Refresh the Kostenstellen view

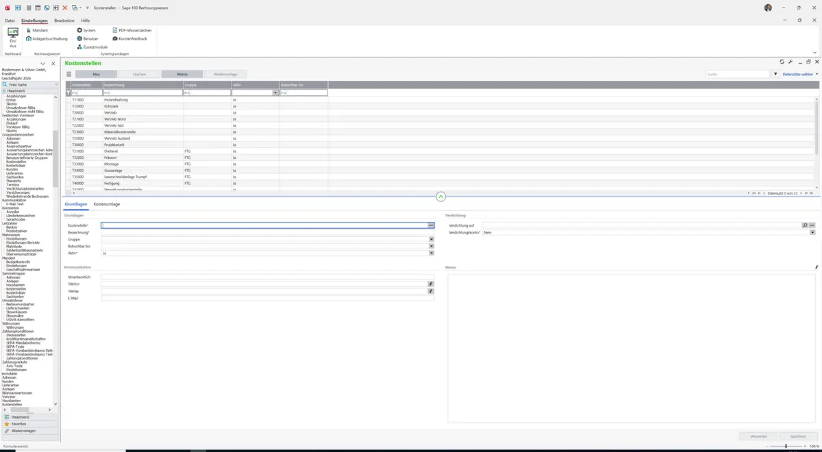(782, 62)
